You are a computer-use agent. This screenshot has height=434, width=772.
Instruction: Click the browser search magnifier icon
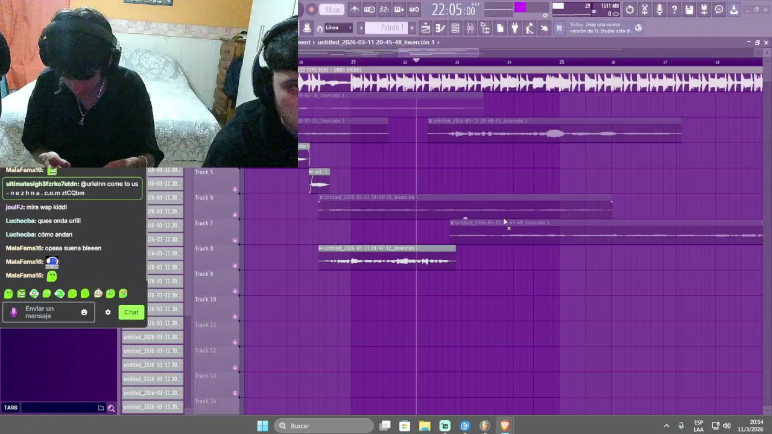pyautogui.click(x=111, y=408)
